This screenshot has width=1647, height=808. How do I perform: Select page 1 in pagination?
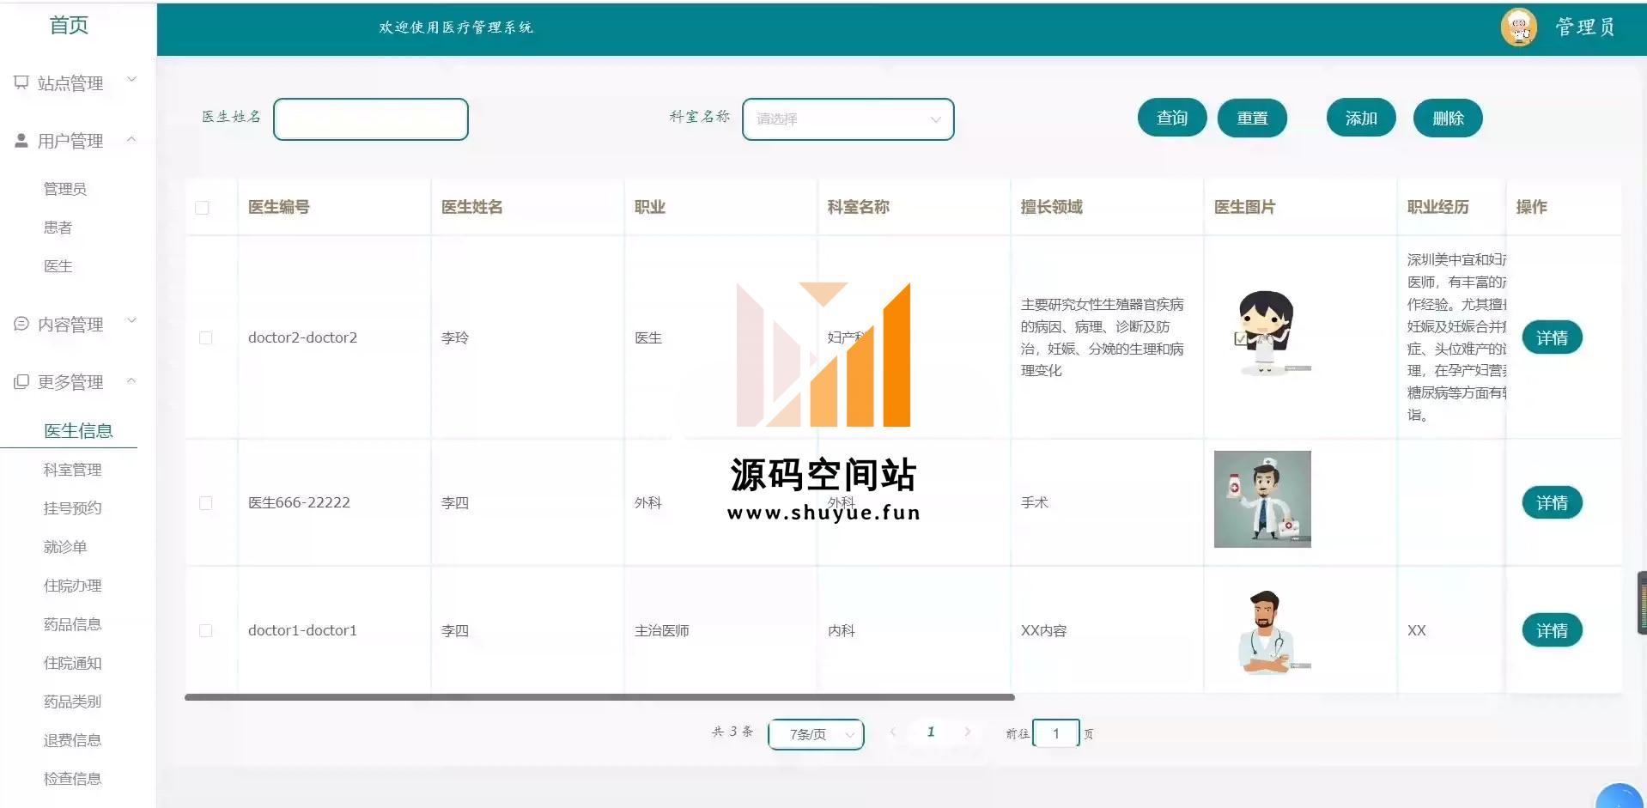tap(931, 732)
